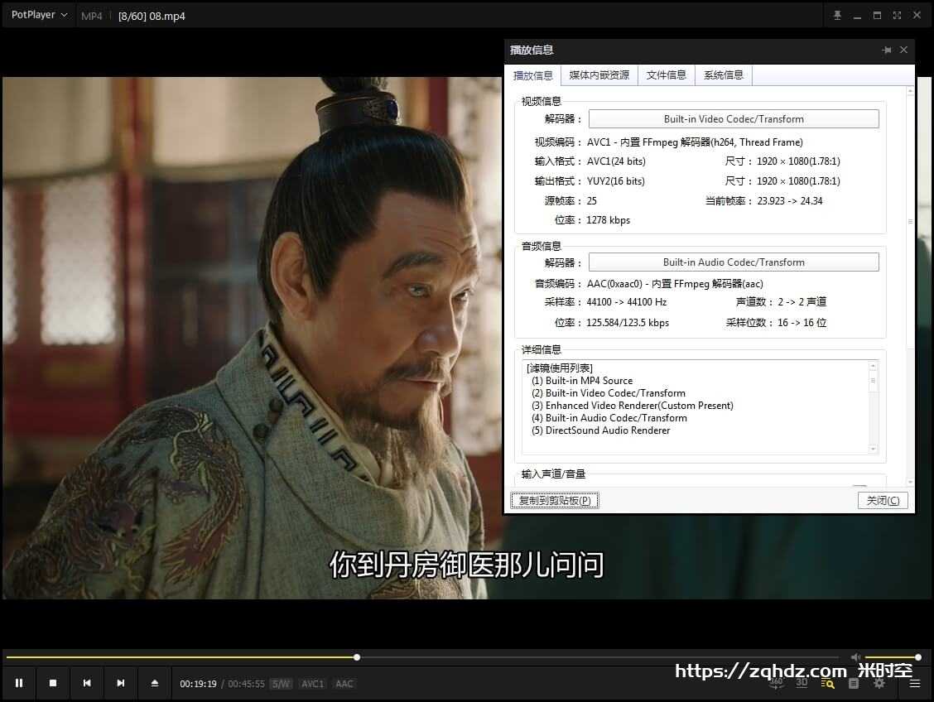The height and width of the screenshot is (702, 934).
Task: Stop the video playback
Action: tap(53, 683)
